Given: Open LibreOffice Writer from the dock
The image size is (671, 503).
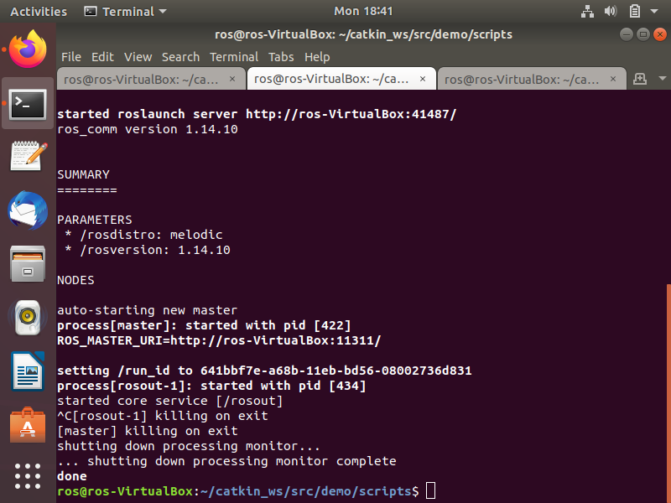Looking at the screenshot, I should (x=28, y=371).
